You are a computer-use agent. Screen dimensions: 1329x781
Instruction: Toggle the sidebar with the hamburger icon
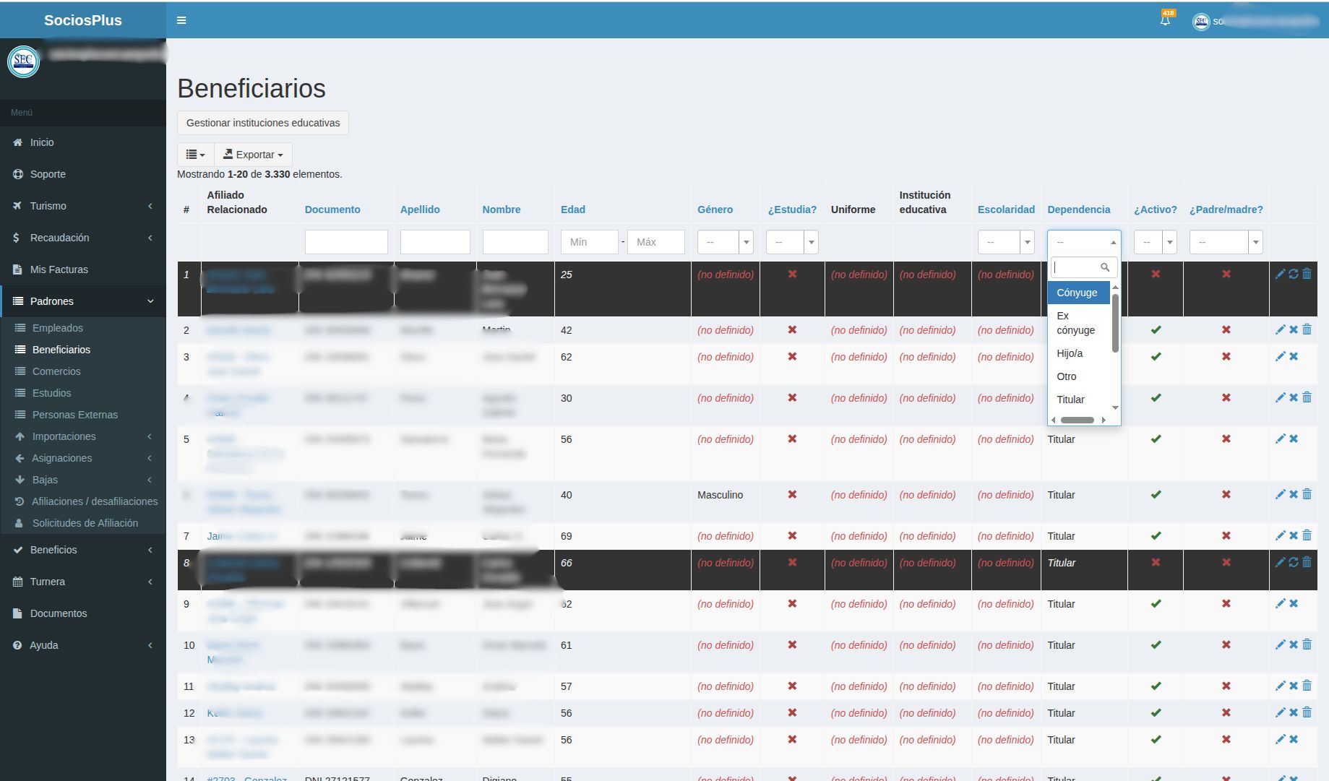pyautogui.click(x=181, y=20)
